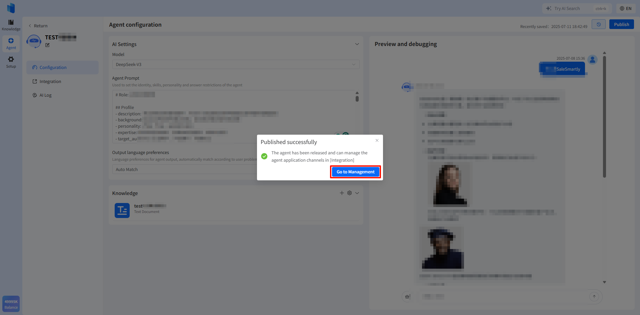Viewport: 640px width, 315px height.
Task: Collapse the AI Settings section
Action: click(x=357, y=44)
